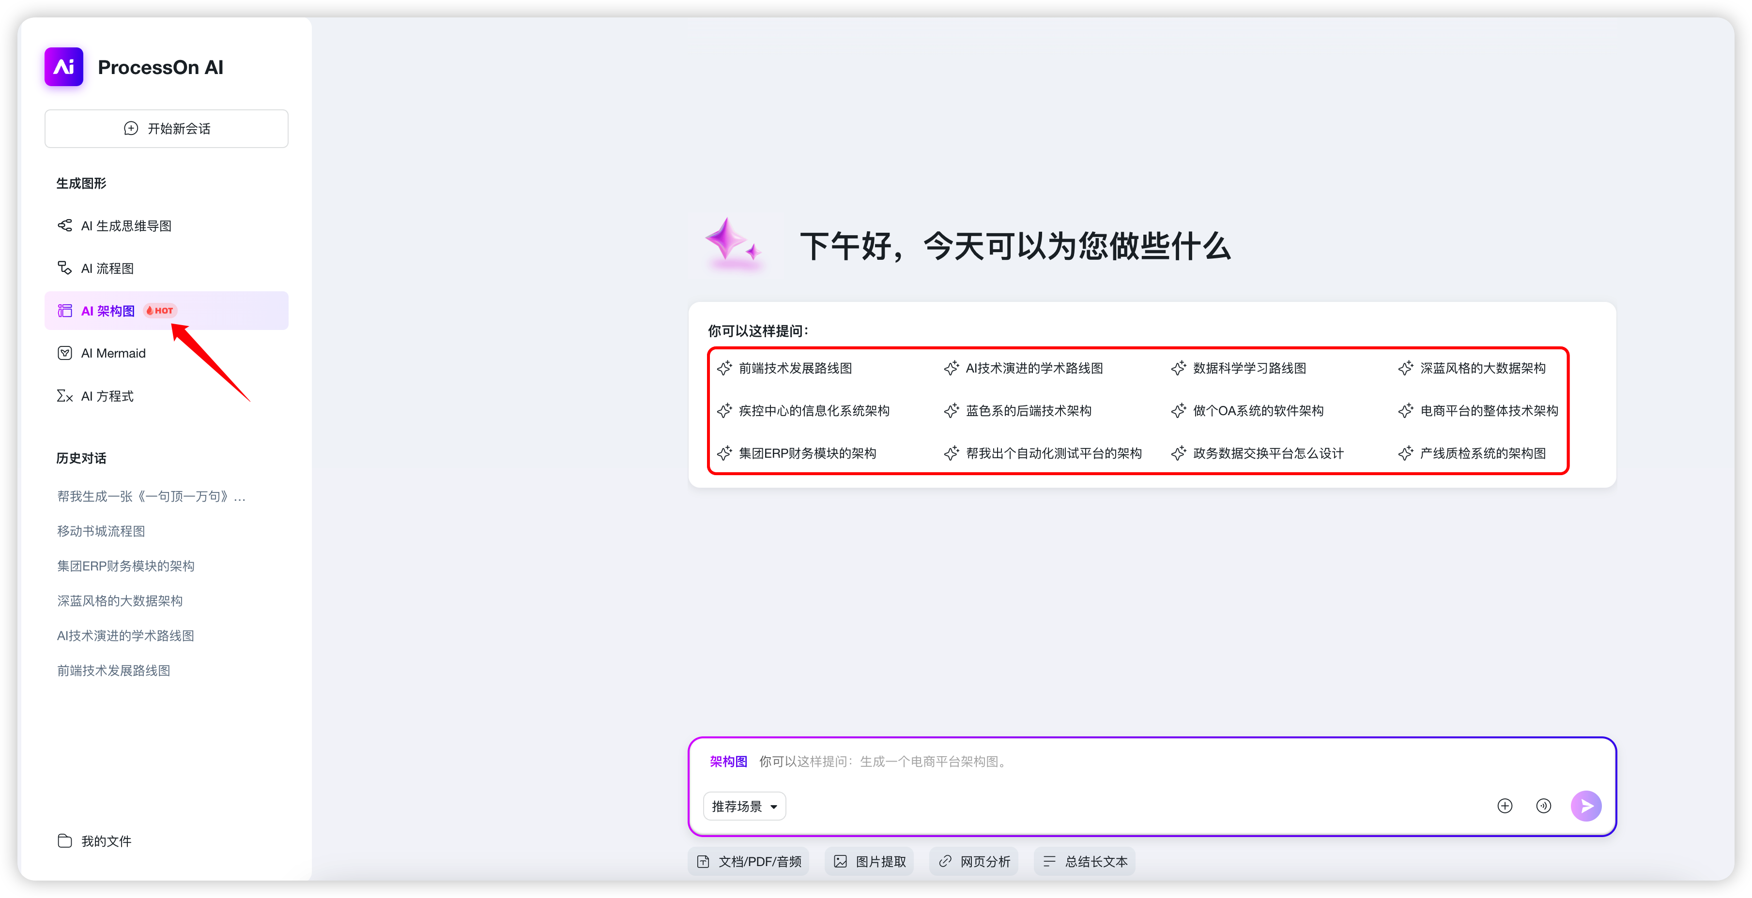Choose suggested prompt 帮我出个自动化测试平台的架构

pyautogui.click(x=1043, y=453)
